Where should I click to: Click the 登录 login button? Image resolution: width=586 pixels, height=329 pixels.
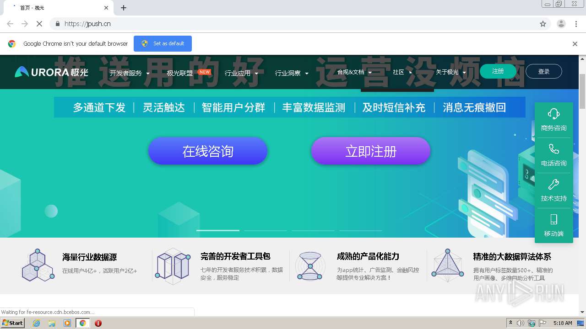point(544,71)
